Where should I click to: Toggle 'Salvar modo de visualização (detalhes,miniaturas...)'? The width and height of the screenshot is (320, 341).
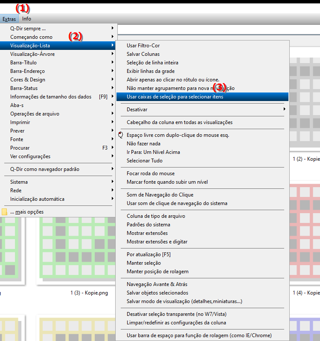pos(202,301)
